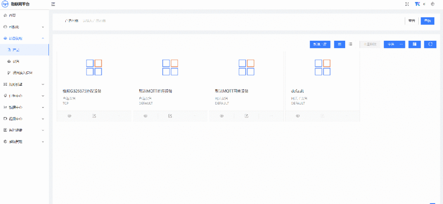Screen dimensions: 443x204
Task: Open the TK user avatar menu
Action: click(417, 4)
